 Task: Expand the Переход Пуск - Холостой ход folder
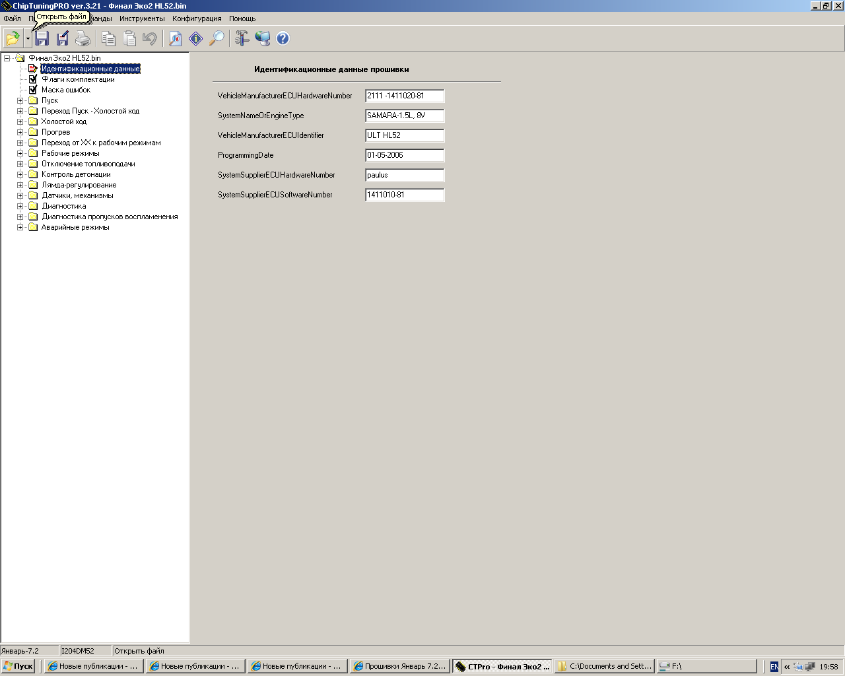[x=20, y=111]
